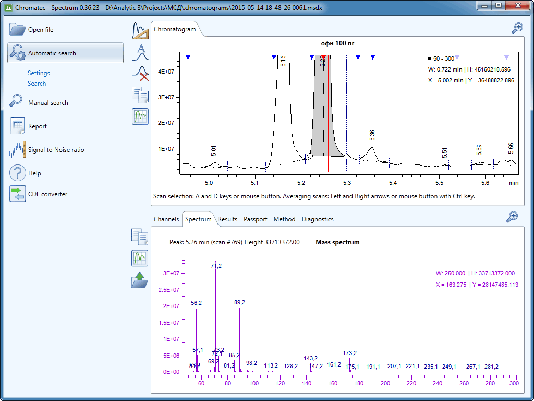Click the delete peak icon
The height and width of the screenshot is (401, 534).
pyautogui.click(x=140, y=73)
